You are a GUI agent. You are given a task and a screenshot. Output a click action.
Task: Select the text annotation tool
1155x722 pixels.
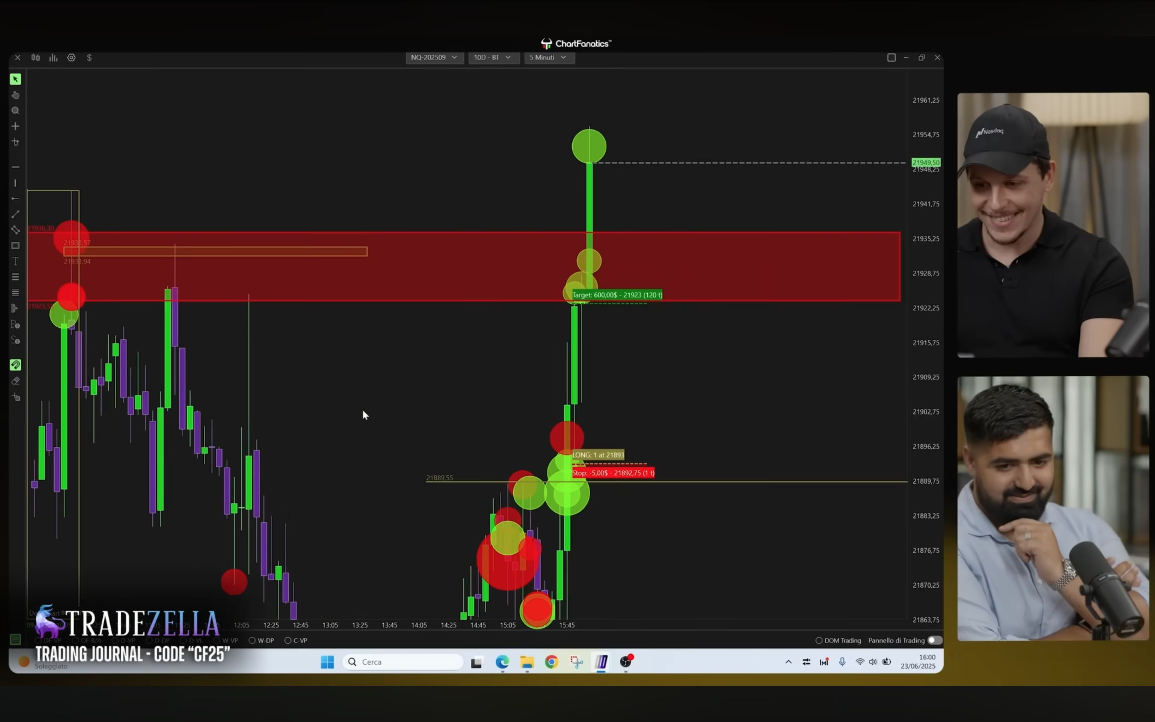[15, 261]
